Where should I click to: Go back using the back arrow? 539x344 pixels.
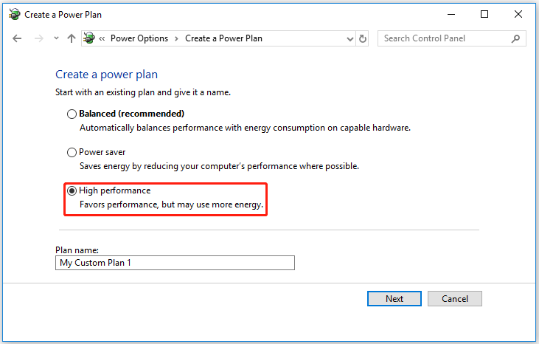[x=18, y=38]
